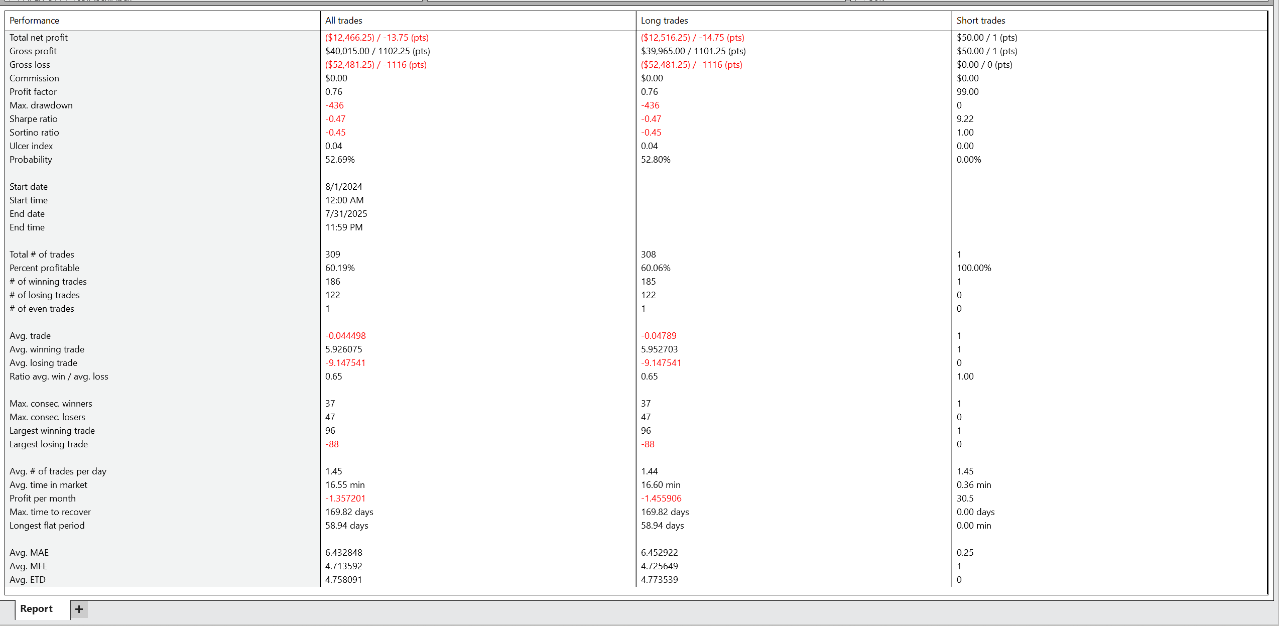Select the Percent profitable row label

tap(44, 268)
